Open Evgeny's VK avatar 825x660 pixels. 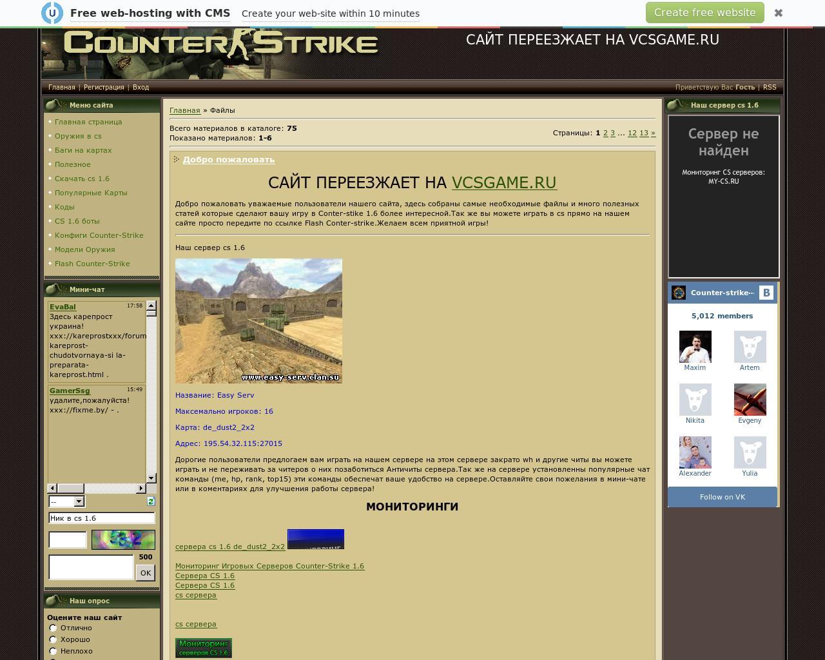pos(750,400)
